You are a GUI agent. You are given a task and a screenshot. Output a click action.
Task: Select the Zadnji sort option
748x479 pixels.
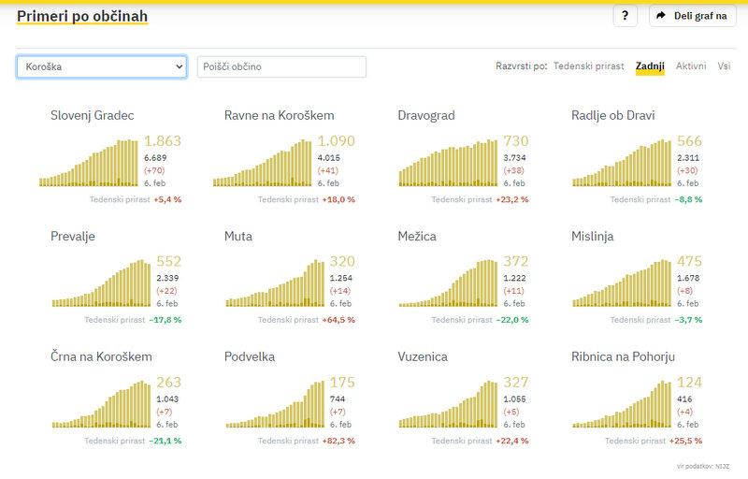(650, 66)
